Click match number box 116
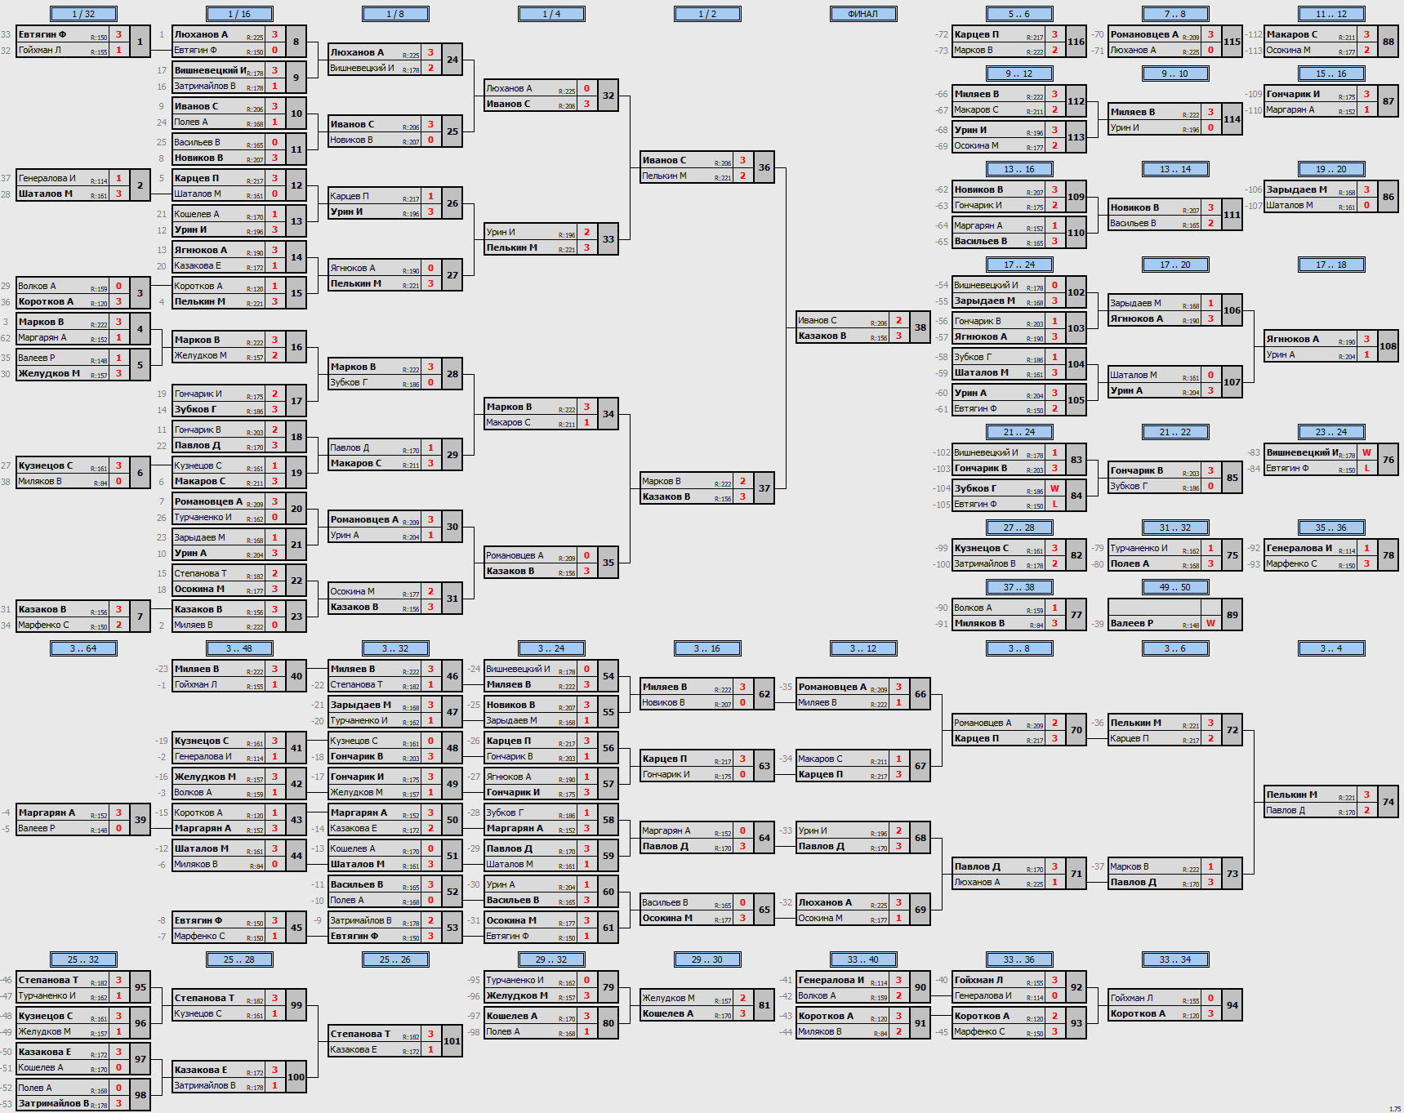This screenshot has width=1404, height=1113. pyautogui.click(x=1076, y=42)
